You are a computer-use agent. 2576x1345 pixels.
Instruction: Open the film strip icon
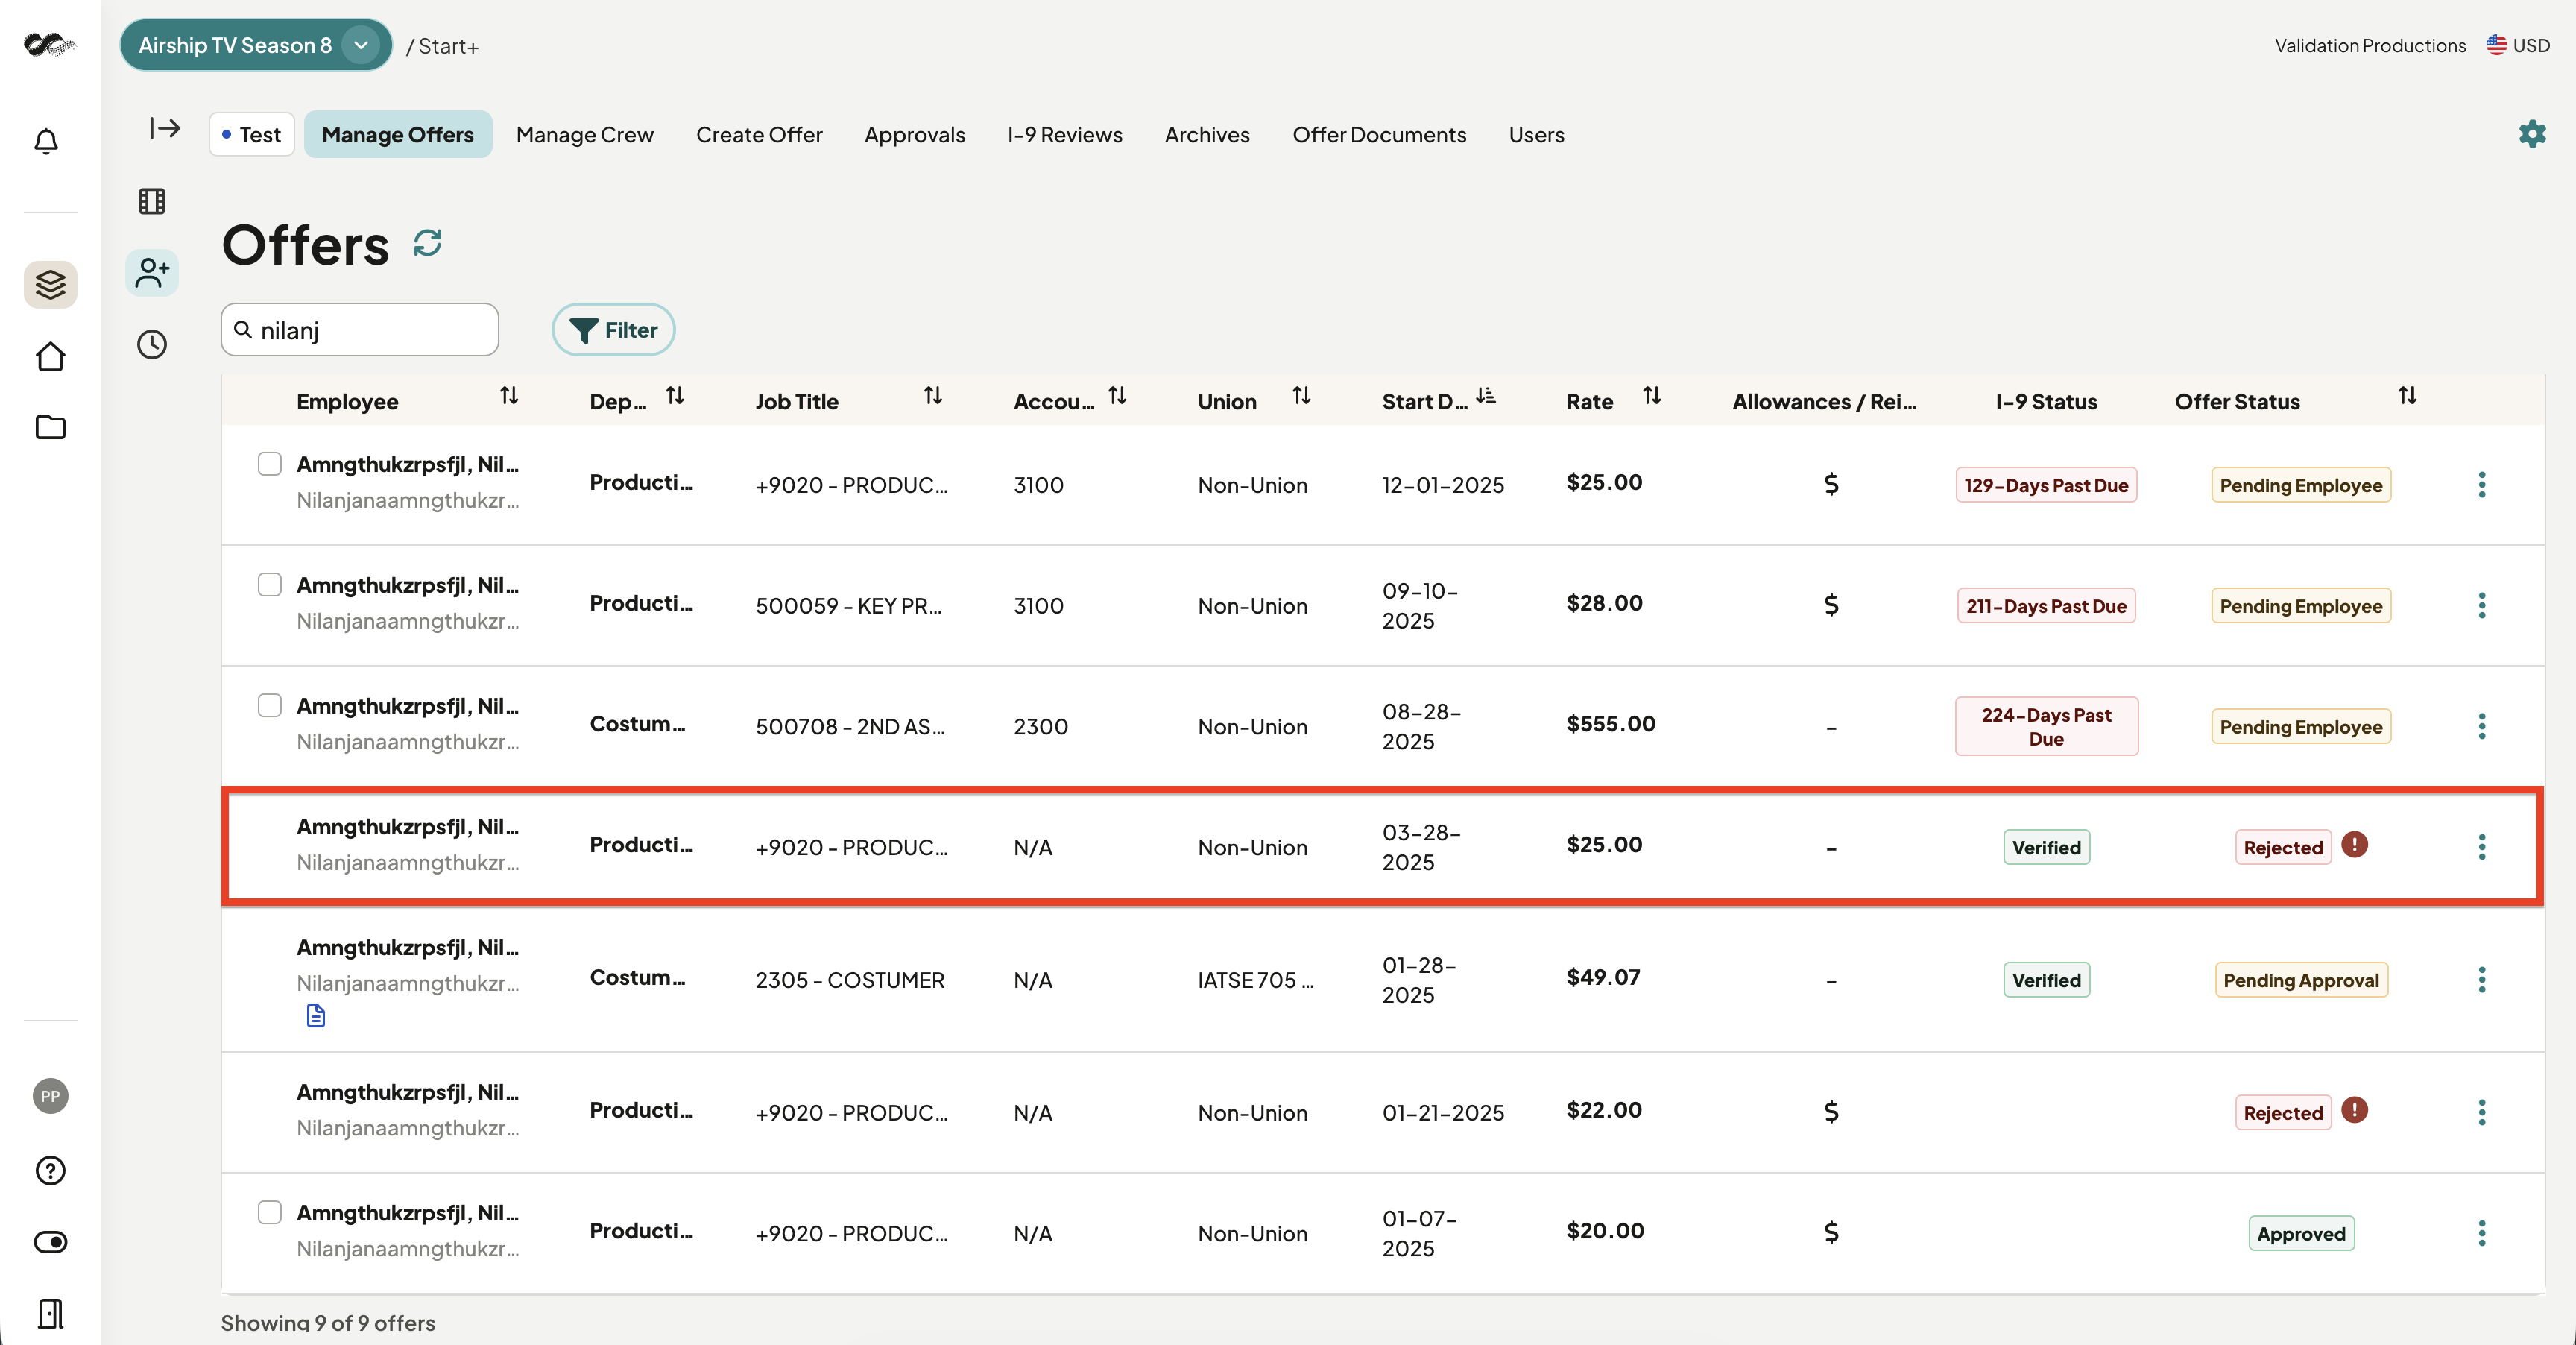point(152,201)
